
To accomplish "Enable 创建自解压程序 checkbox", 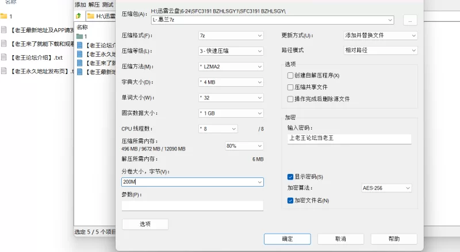I will pos(290,76).
